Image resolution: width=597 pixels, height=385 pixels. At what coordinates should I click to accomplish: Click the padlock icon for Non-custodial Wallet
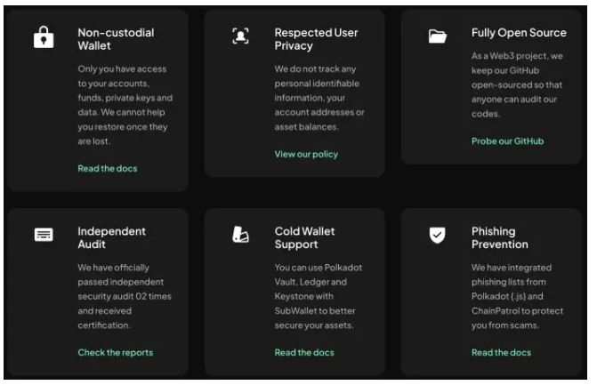pos(44,37)
